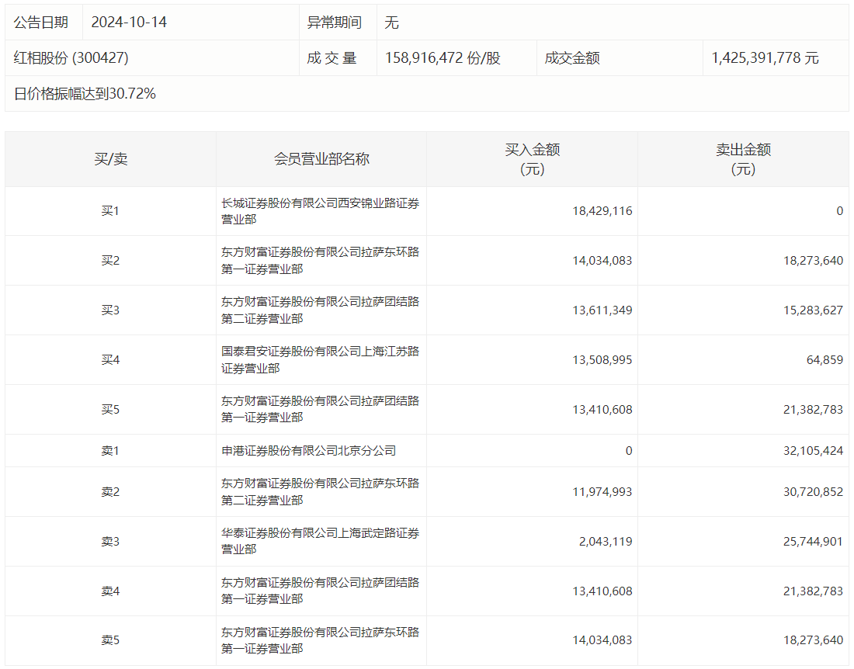Click the 成交金额 label
Image resolution: width=854 pixels, height=669 pixels.
tap(572, 57)
